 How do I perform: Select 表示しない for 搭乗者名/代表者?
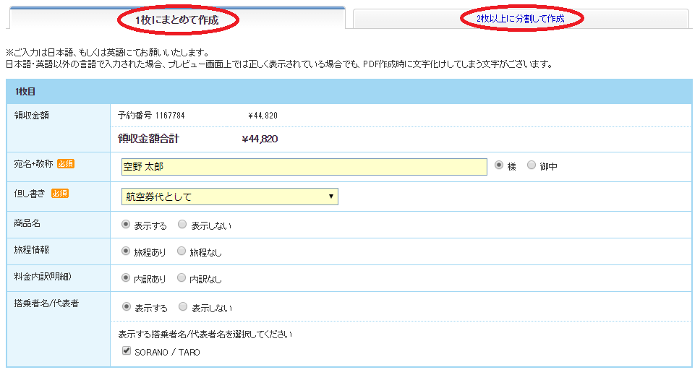coord(182,307)
